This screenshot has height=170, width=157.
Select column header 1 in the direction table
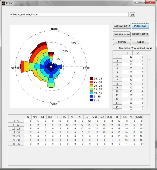[x=127, y=53]
